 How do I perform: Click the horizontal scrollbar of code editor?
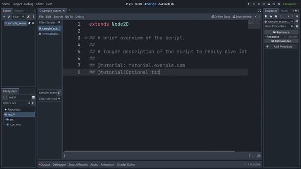150,151
